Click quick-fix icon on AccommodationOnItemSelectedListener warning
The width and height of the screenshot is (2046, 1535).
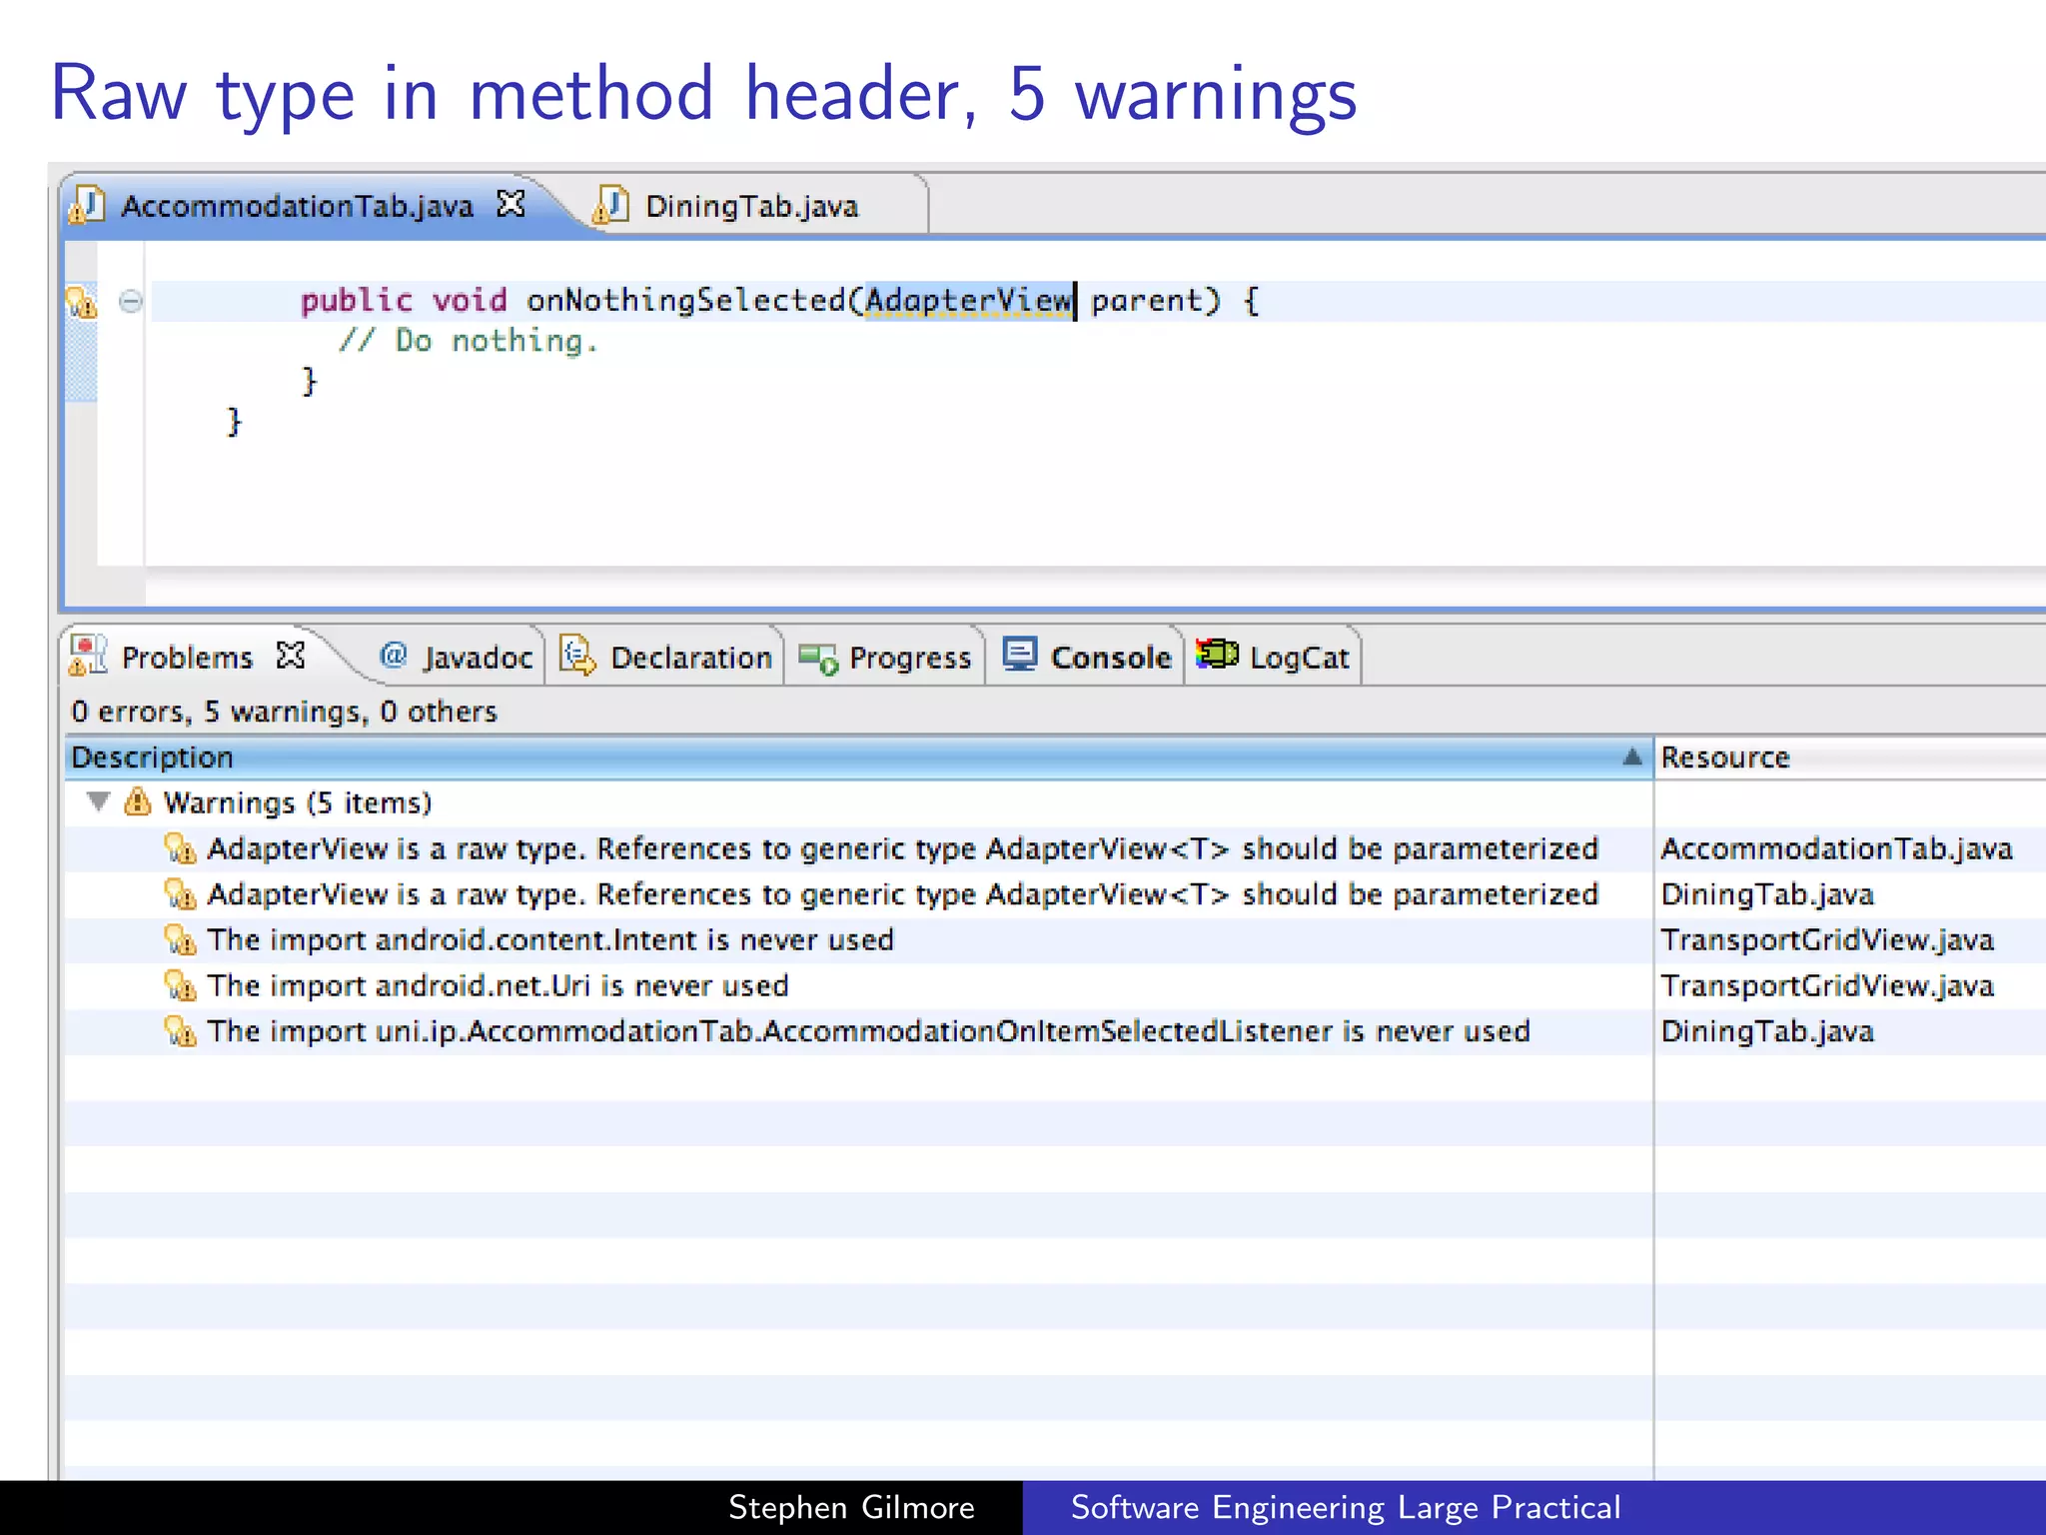pyautogui.click(x=181, y=1031)
